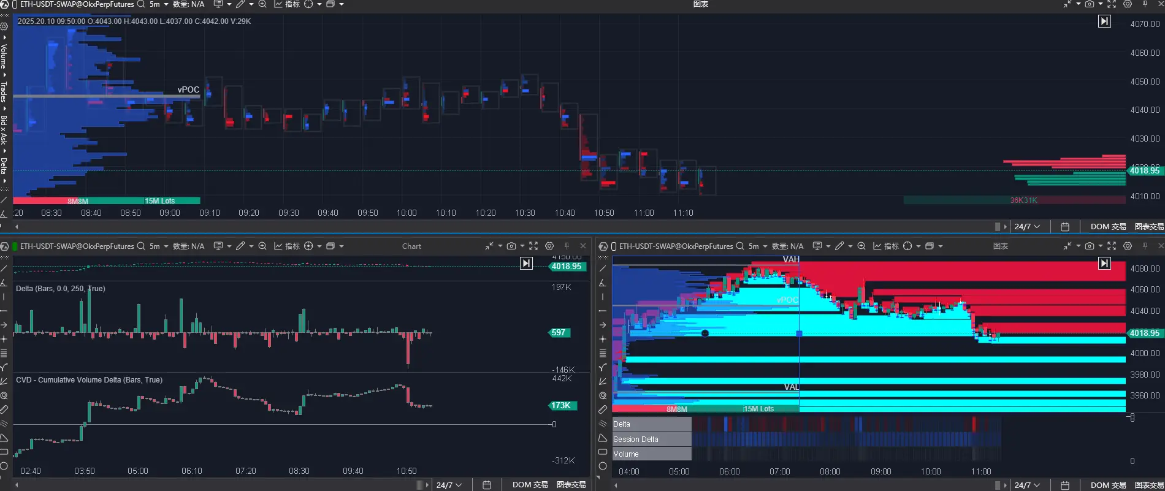Image resolution: width=1165 pixels, height=491 pixels.
Task: Open settings gear in the CVD panel header
Action: coord(549,246)
